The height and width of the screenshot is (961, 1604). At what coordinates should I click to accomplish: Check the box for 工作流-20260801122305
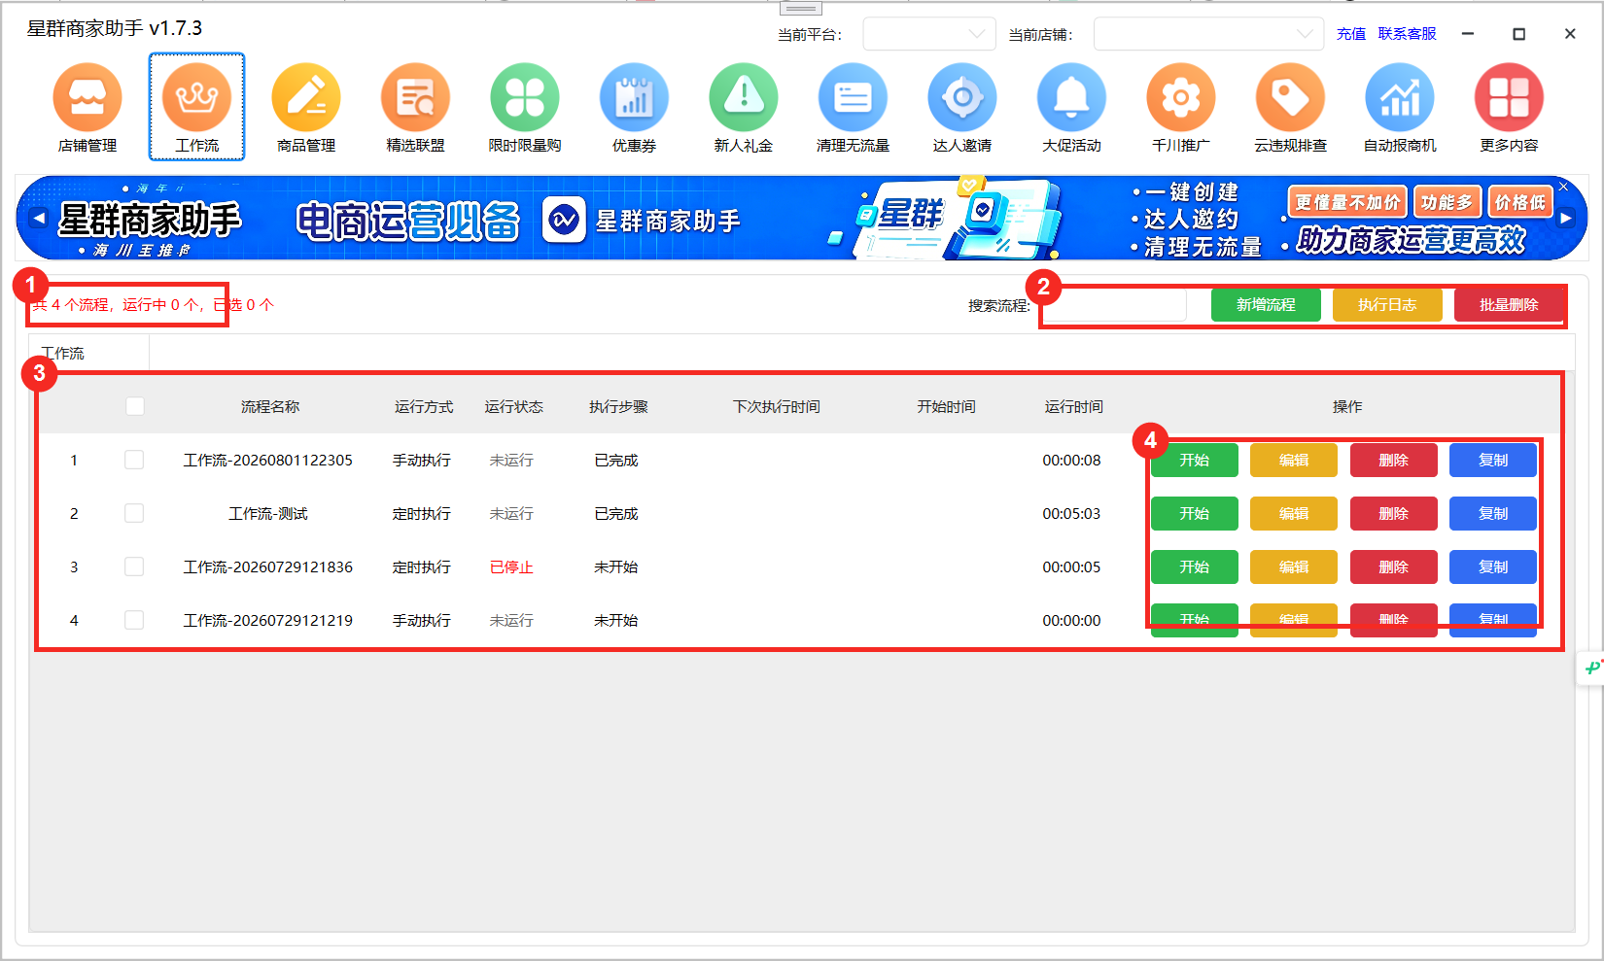point(134,460)
